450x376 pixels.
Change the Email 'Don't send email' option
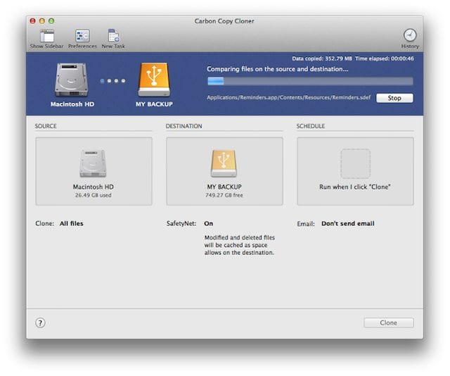347,224
